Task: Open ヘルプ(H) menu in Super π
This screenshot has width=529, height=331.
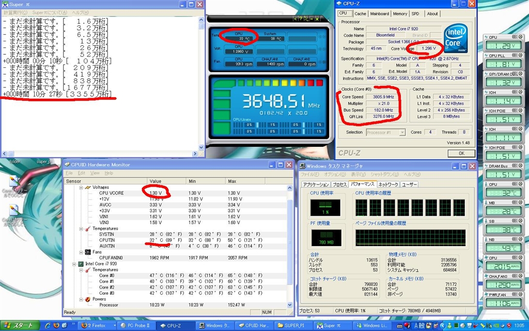Action: 80,12
